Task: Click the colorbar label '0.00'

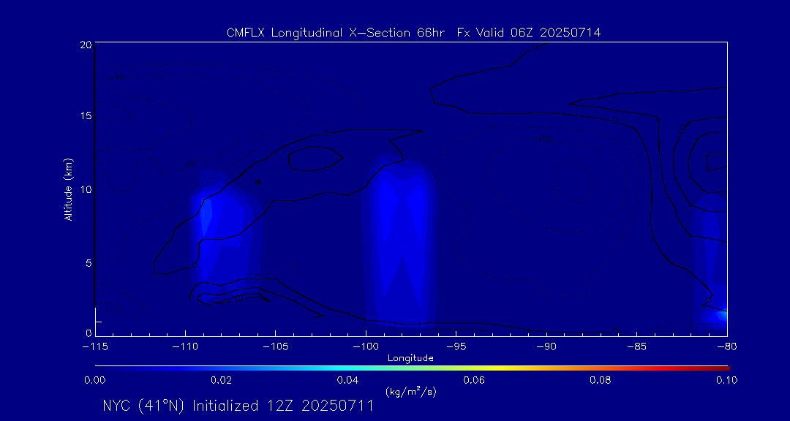Action: tap(95, 380)
